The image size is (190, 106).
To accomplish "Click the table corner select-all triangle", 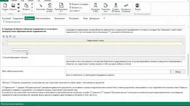I will 7,41.
